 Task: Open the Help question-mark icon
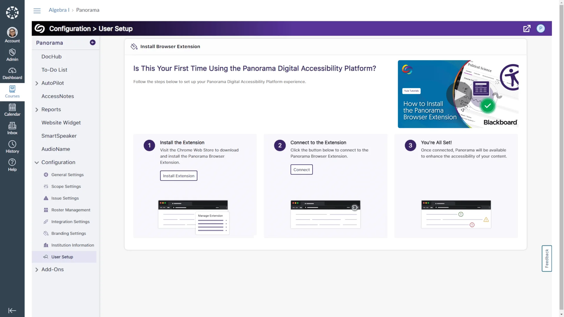click(12, 162)
